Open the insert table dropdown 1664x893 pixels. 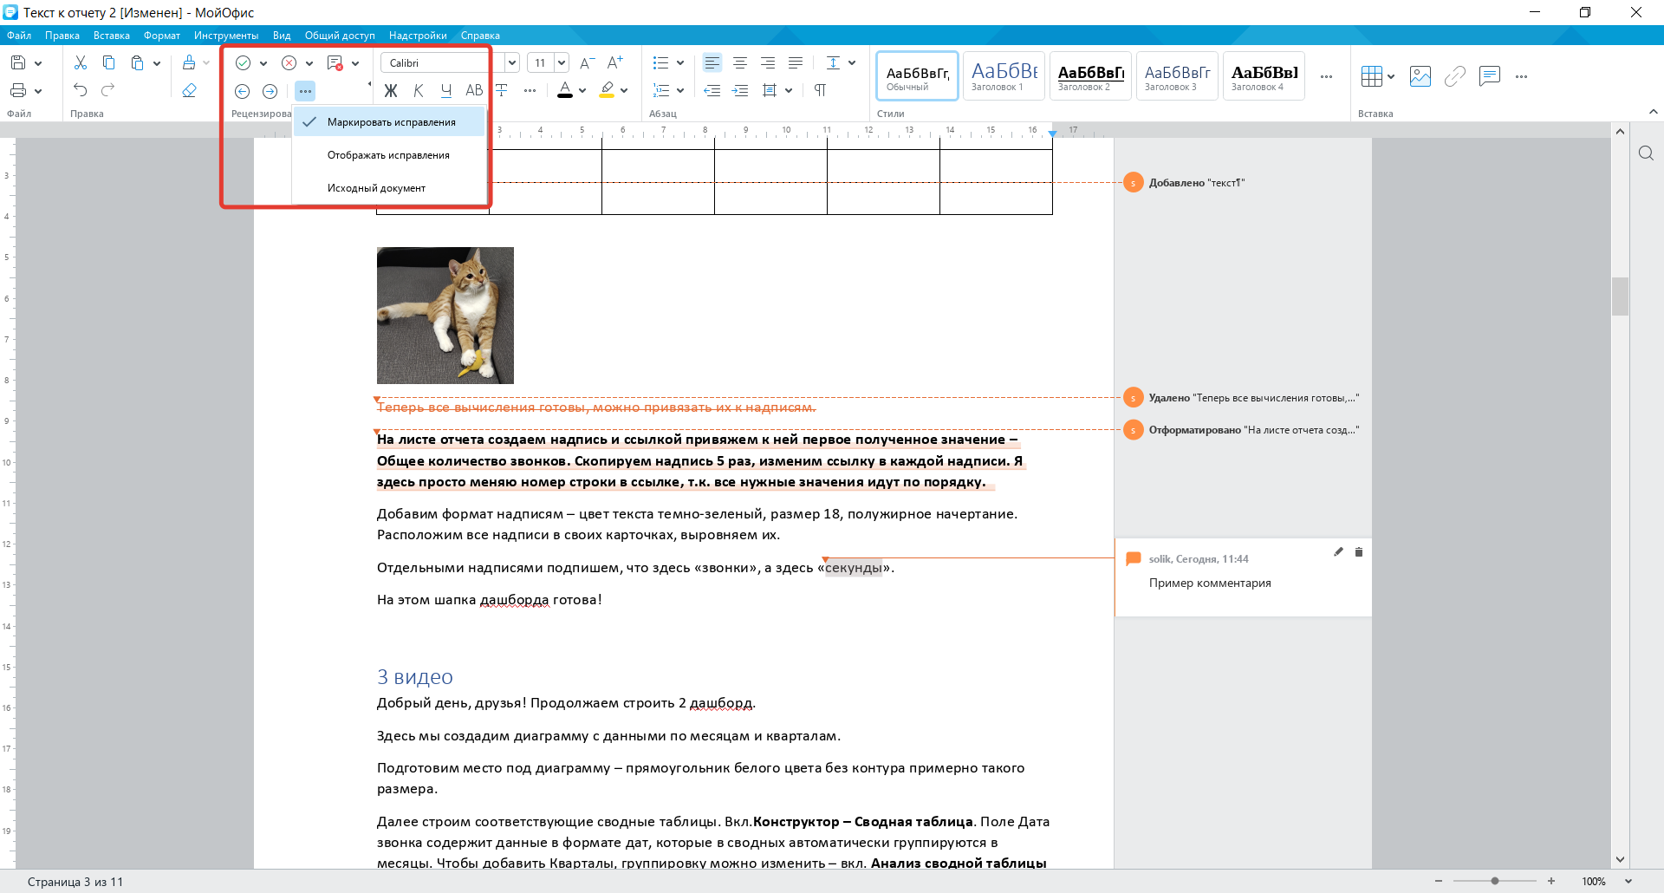coord(1391,76)
